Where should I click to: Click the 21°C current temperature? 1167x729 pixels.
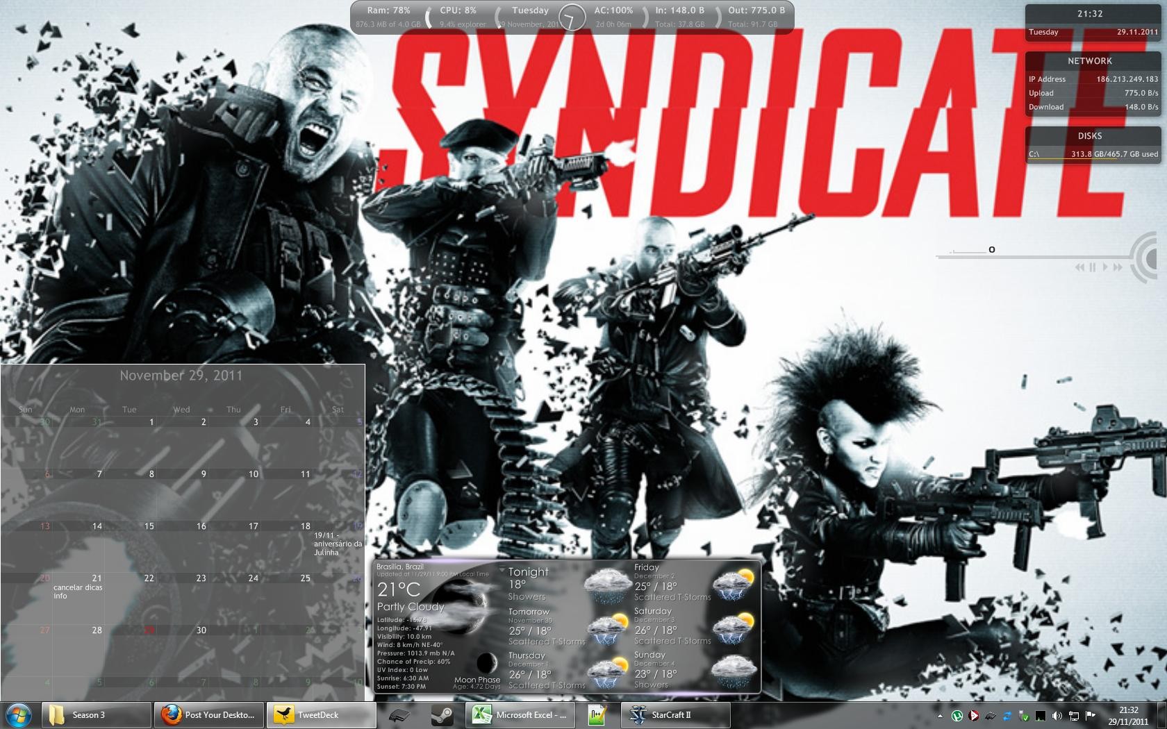tap(399, 589)
